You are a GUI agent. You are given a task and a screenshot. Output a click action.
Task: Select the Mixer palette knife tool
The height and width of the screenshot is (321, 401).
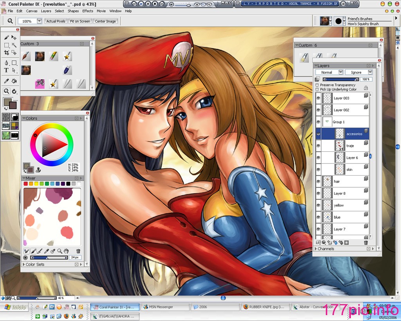40,251
